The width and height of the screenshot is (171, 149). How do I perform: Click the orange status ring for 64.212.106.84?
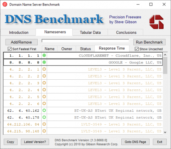click(44, 124)
